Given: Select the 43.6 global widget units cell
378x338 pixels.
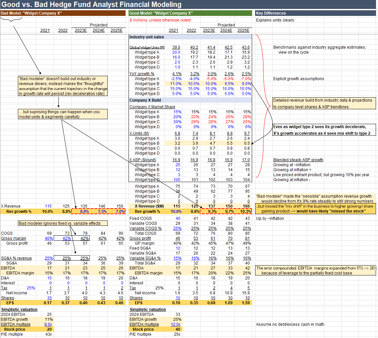Looking at the screenshot, I should [x=246, y=47].
